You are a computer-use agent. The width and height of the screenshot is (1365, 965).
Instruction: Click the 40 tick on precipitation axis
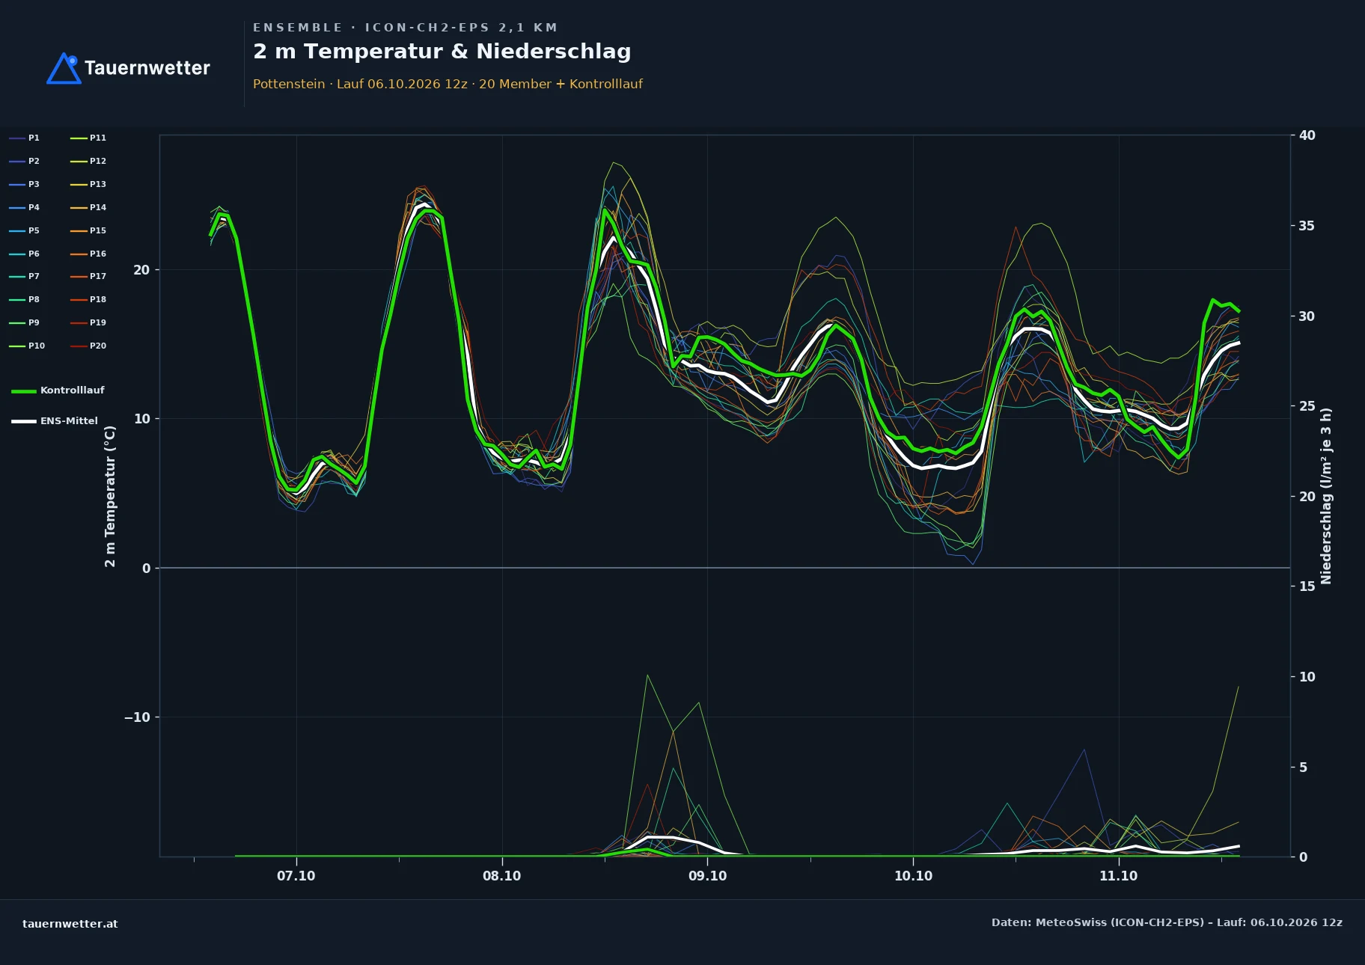pos(1307,135)
